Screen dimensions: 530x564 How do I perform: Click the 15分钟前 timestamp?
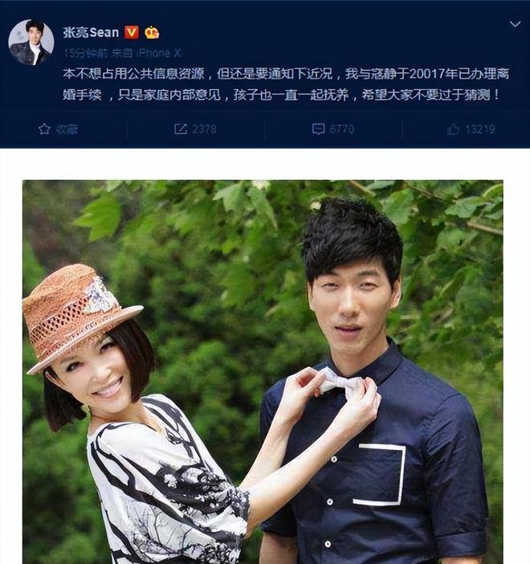click(x=86, y=53)
